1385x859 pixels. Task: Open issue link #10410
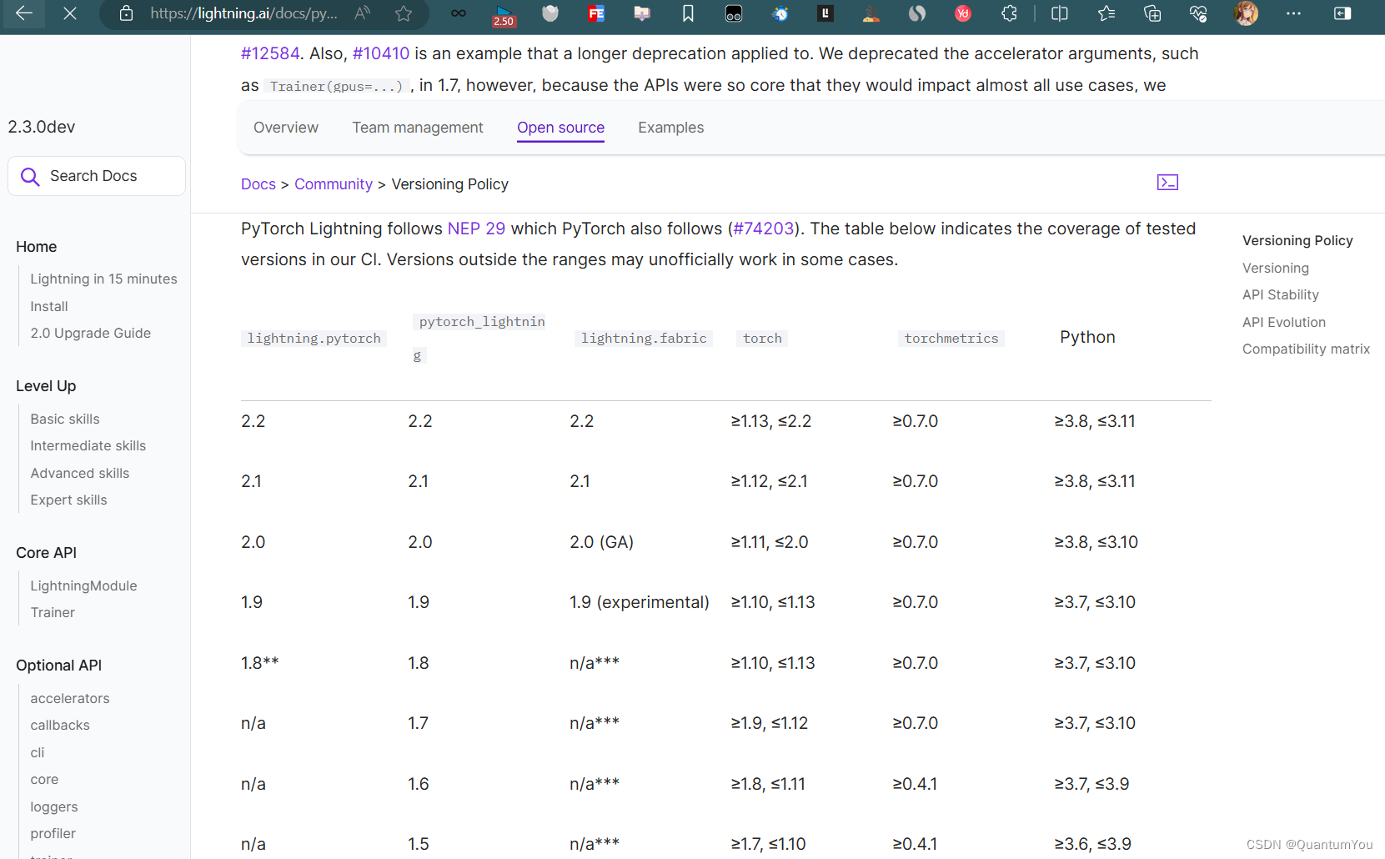pos(381,53)
